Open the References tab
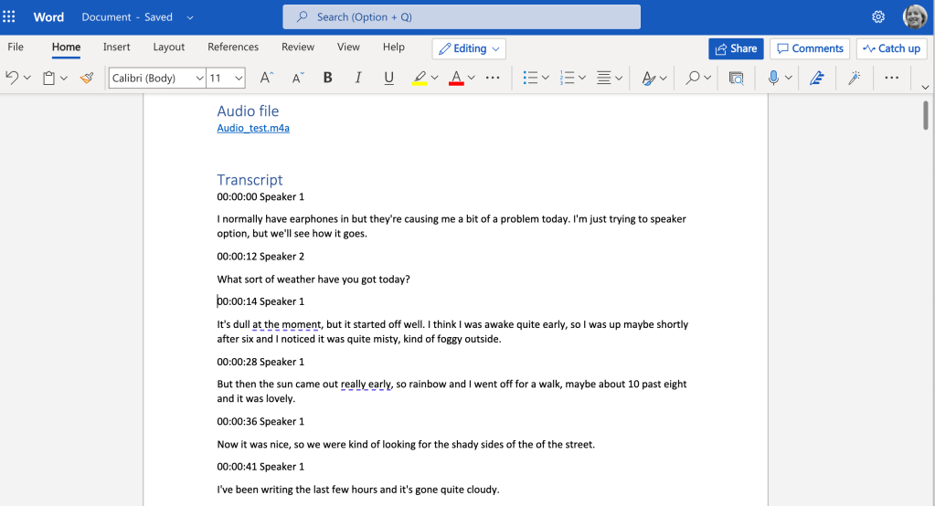The width and height of the screenshot is (935, 506). tap(233, 47)
